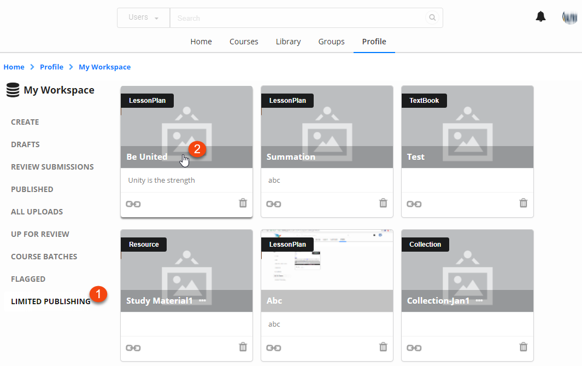Switch to the Courses tab

click(x=244, y=42)
